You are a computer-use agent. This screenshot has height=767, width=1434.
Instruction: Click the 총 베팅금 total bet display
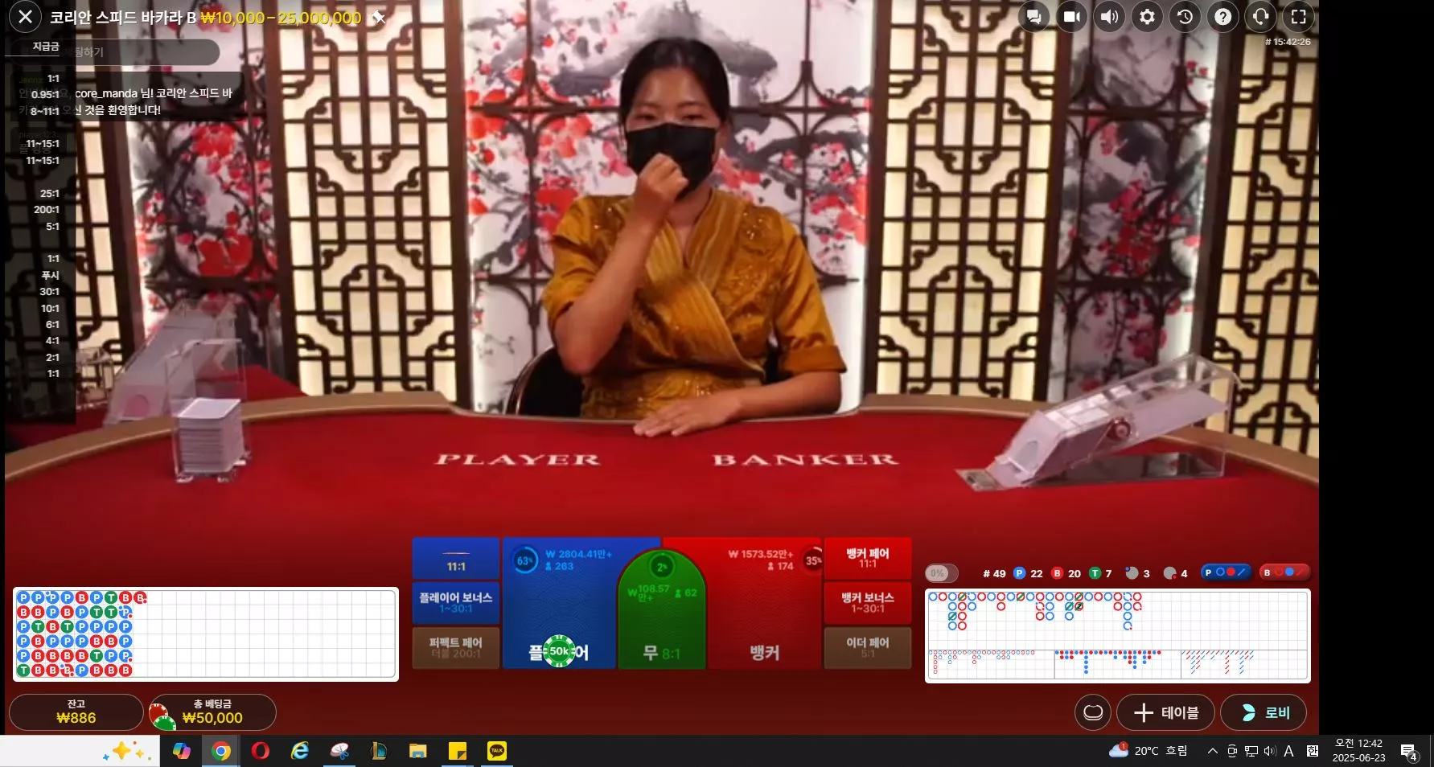click(x=212, y=712)
